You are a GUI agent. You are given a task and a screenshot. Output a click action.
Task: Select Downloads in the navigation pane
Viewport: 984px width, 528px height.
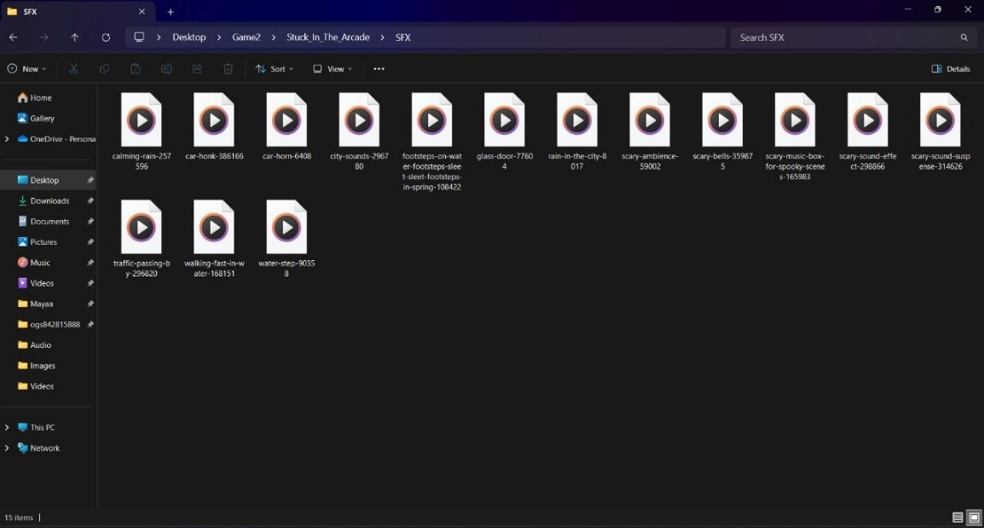(49, 201)
